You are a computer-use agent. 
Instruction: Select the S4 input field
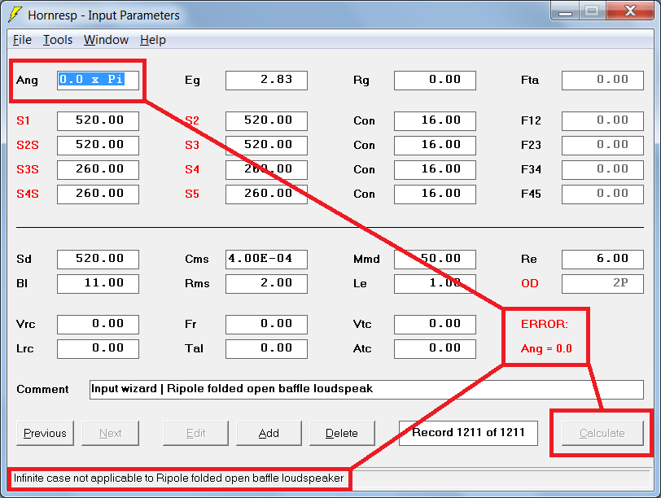coord(266,170)
